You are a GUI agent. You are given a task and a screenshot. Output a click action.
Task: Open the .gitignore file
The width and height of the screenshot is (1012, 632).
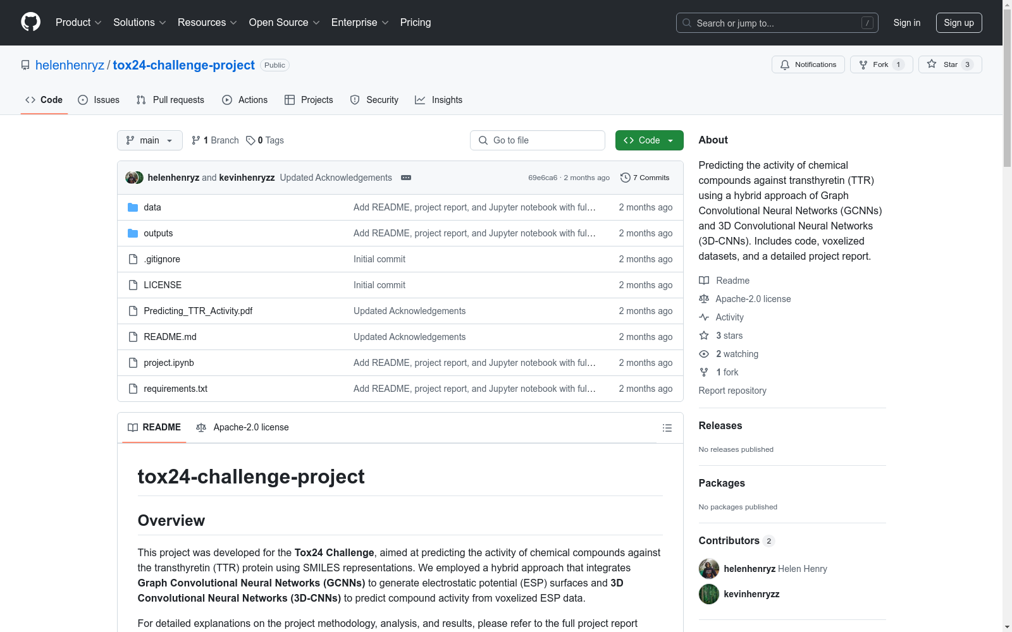tap(162, 259)
